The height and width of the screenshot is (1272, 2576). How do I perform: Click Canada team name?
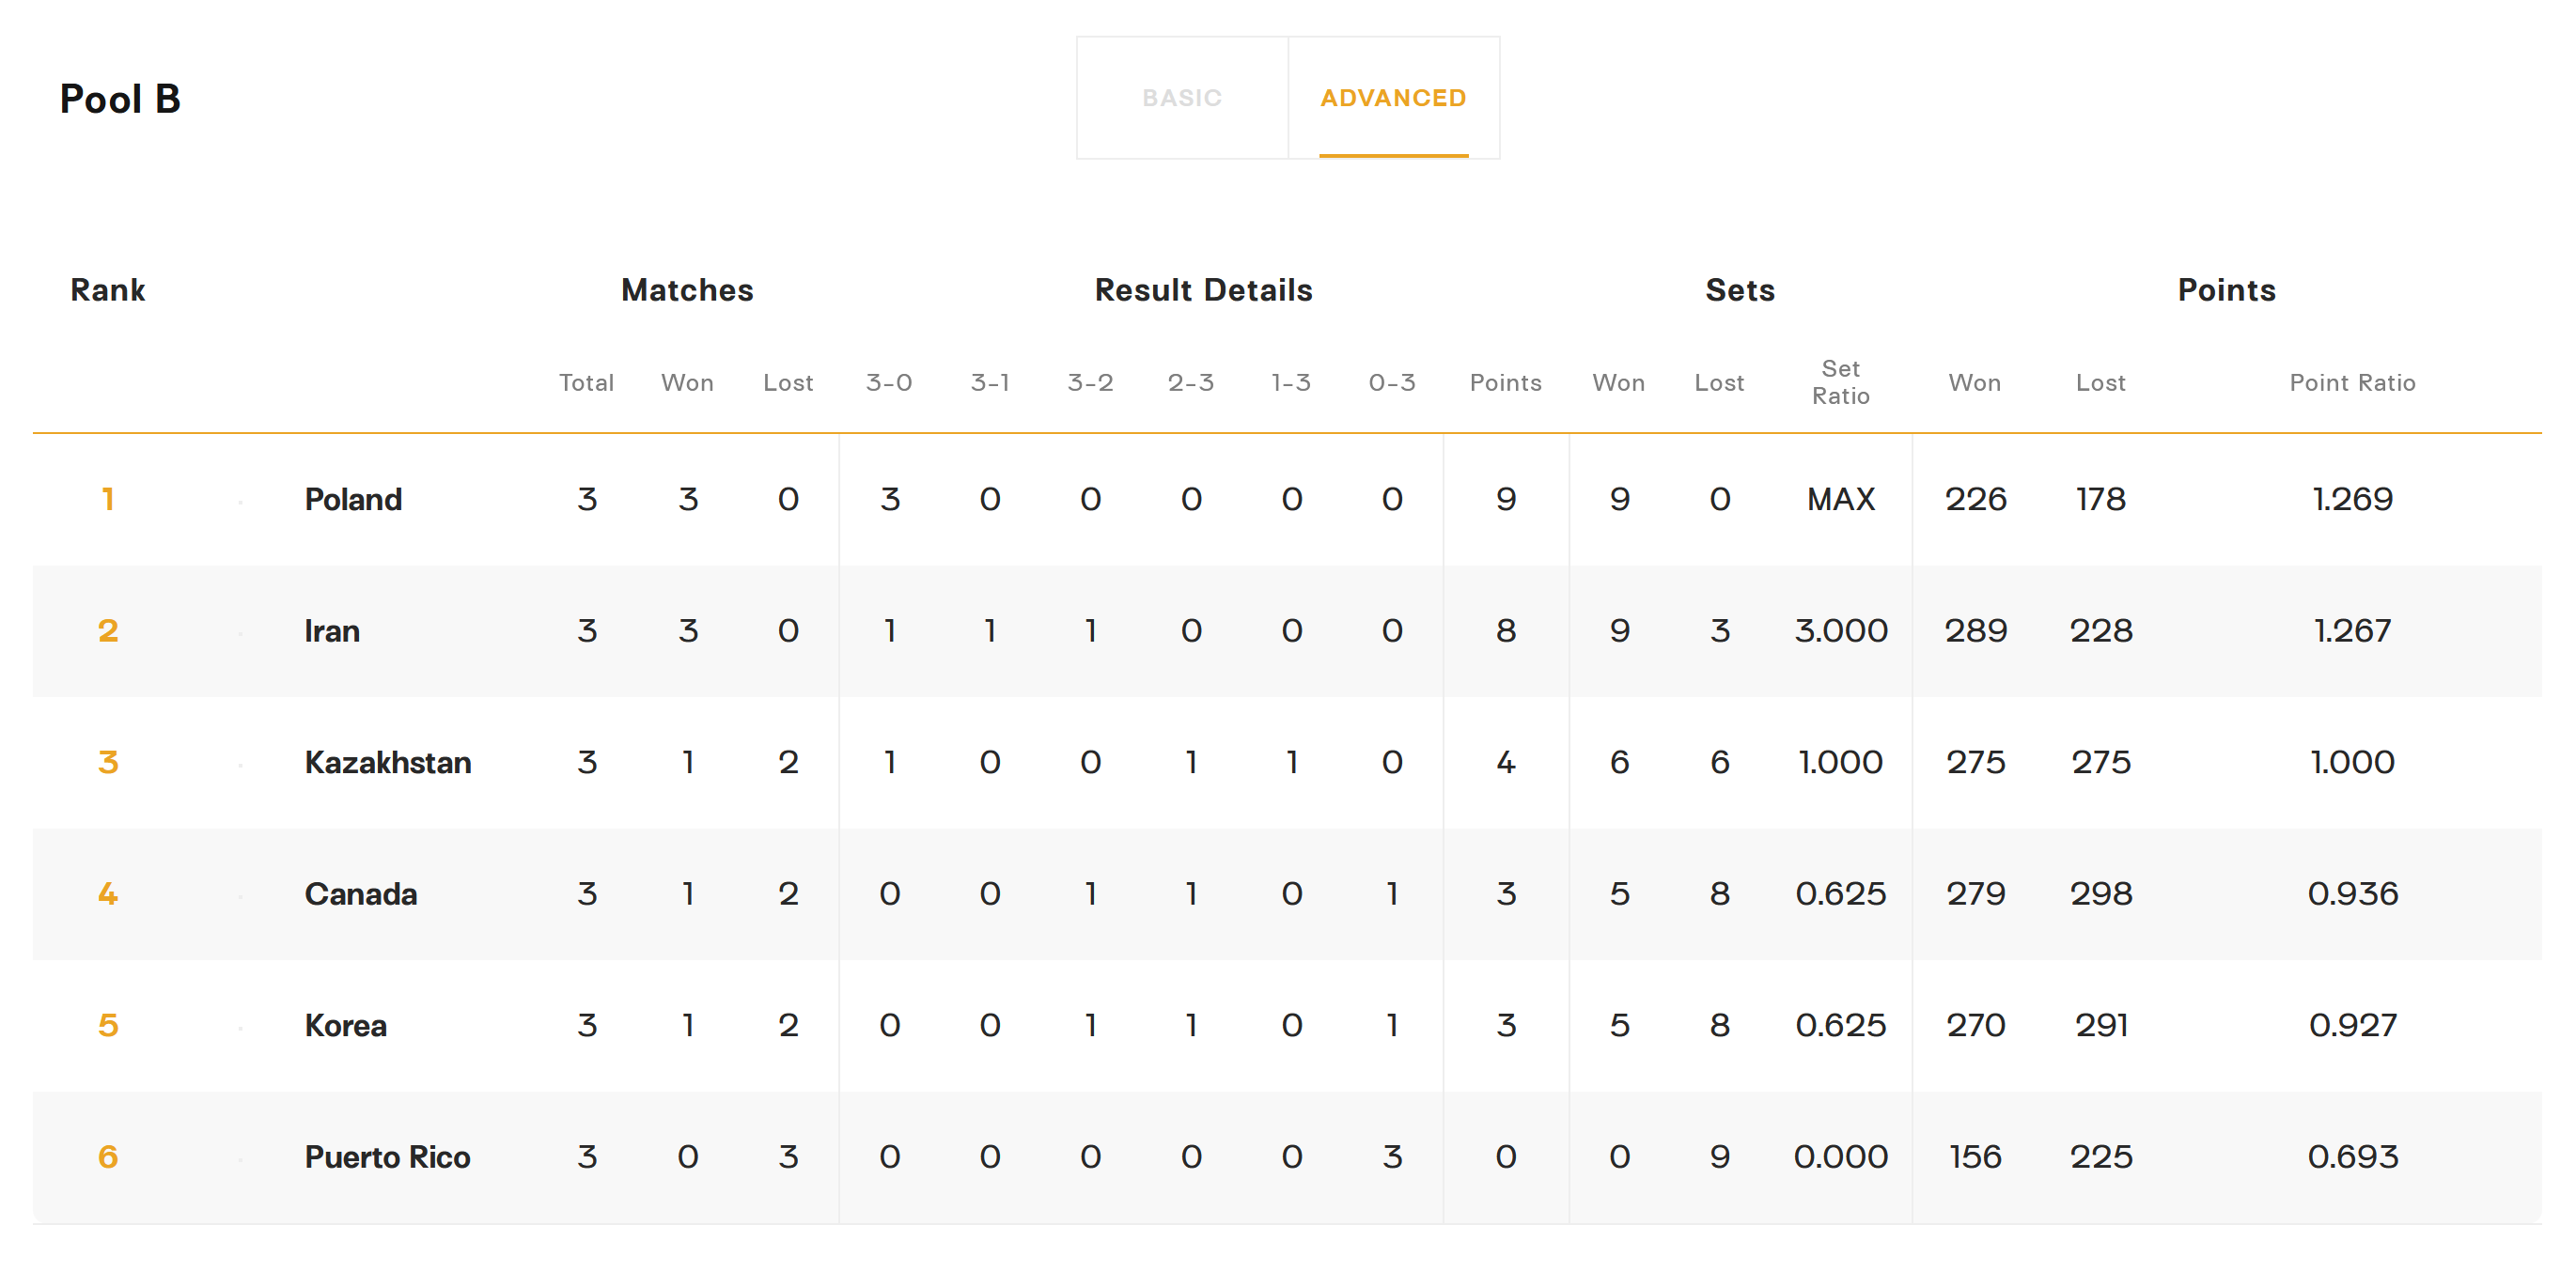click(x=360, y=894)
